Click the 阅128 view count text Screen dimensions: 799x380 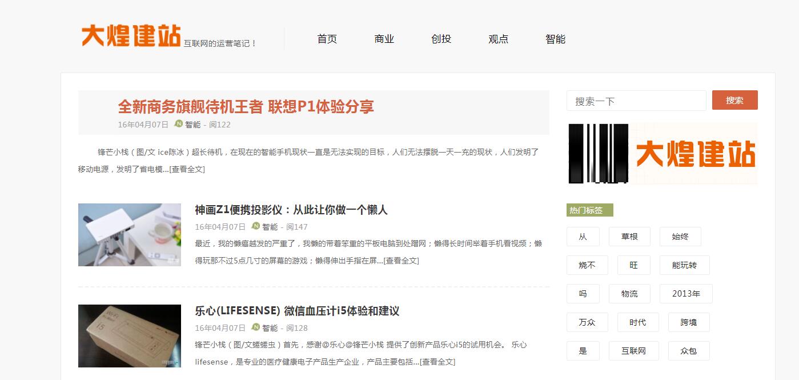tap(297, 328)
